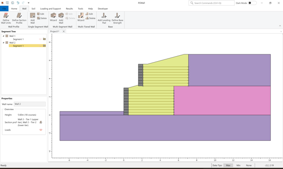Edit section profile icon in Properties
Viewport: 283px width, 169px height.
coord(41,122)
